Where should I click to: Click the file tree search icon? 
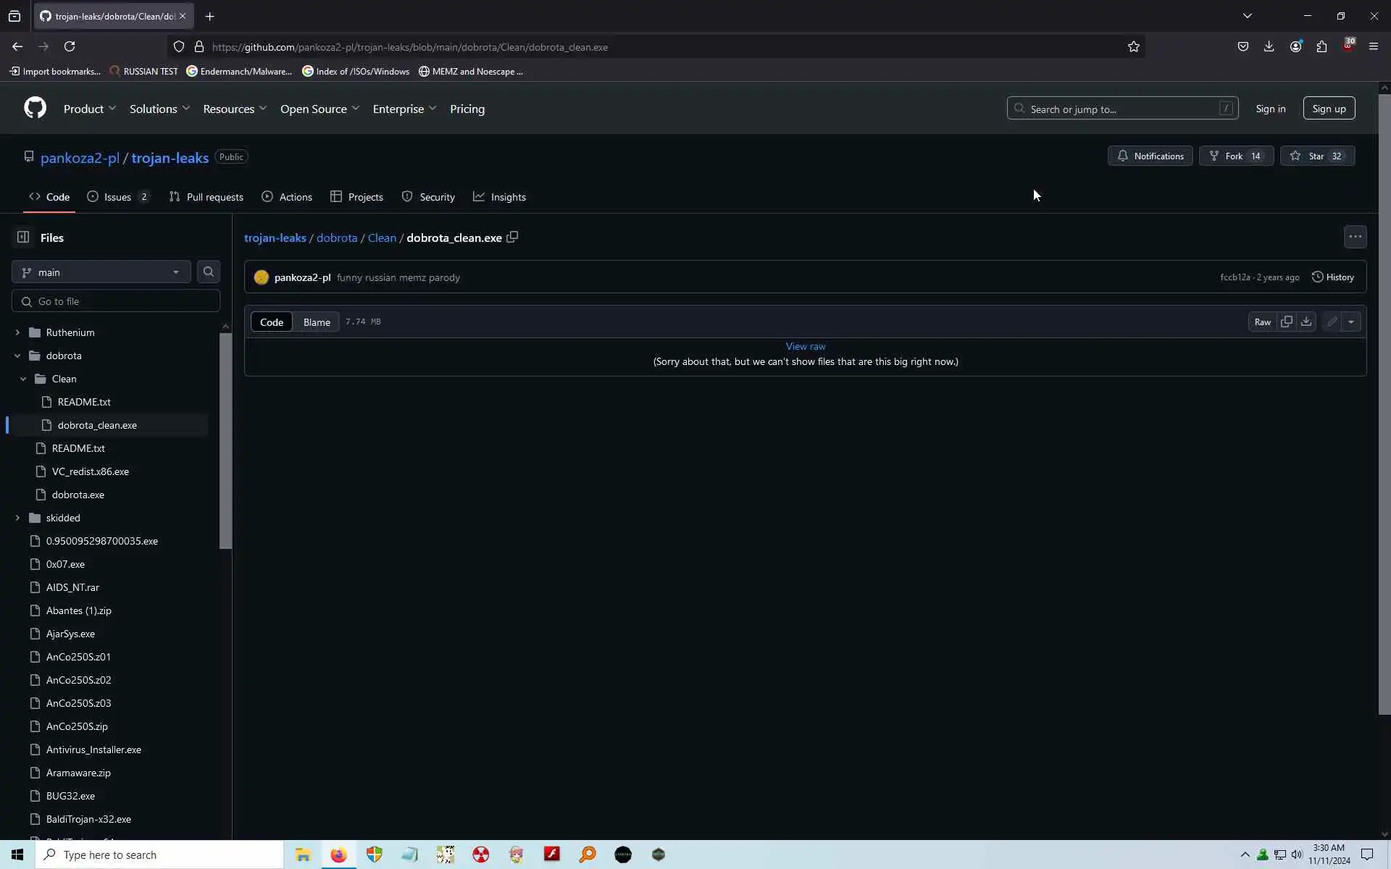pyautogui.click(x=209, y=272)
